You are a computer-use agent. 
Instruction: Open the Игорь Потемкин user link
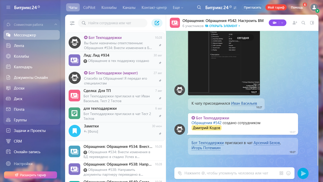[x=206, y=148]
